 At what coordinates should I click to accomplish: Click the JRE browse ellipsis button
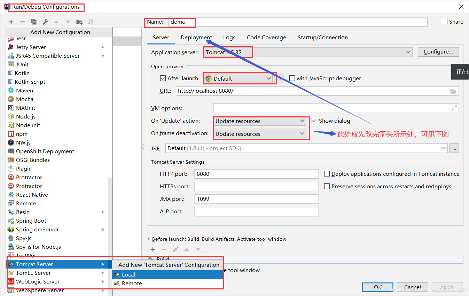pos(454,148)
